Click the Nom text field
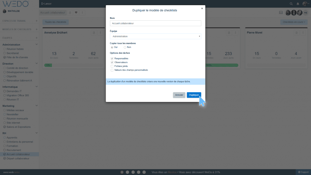 coord(155,23)
